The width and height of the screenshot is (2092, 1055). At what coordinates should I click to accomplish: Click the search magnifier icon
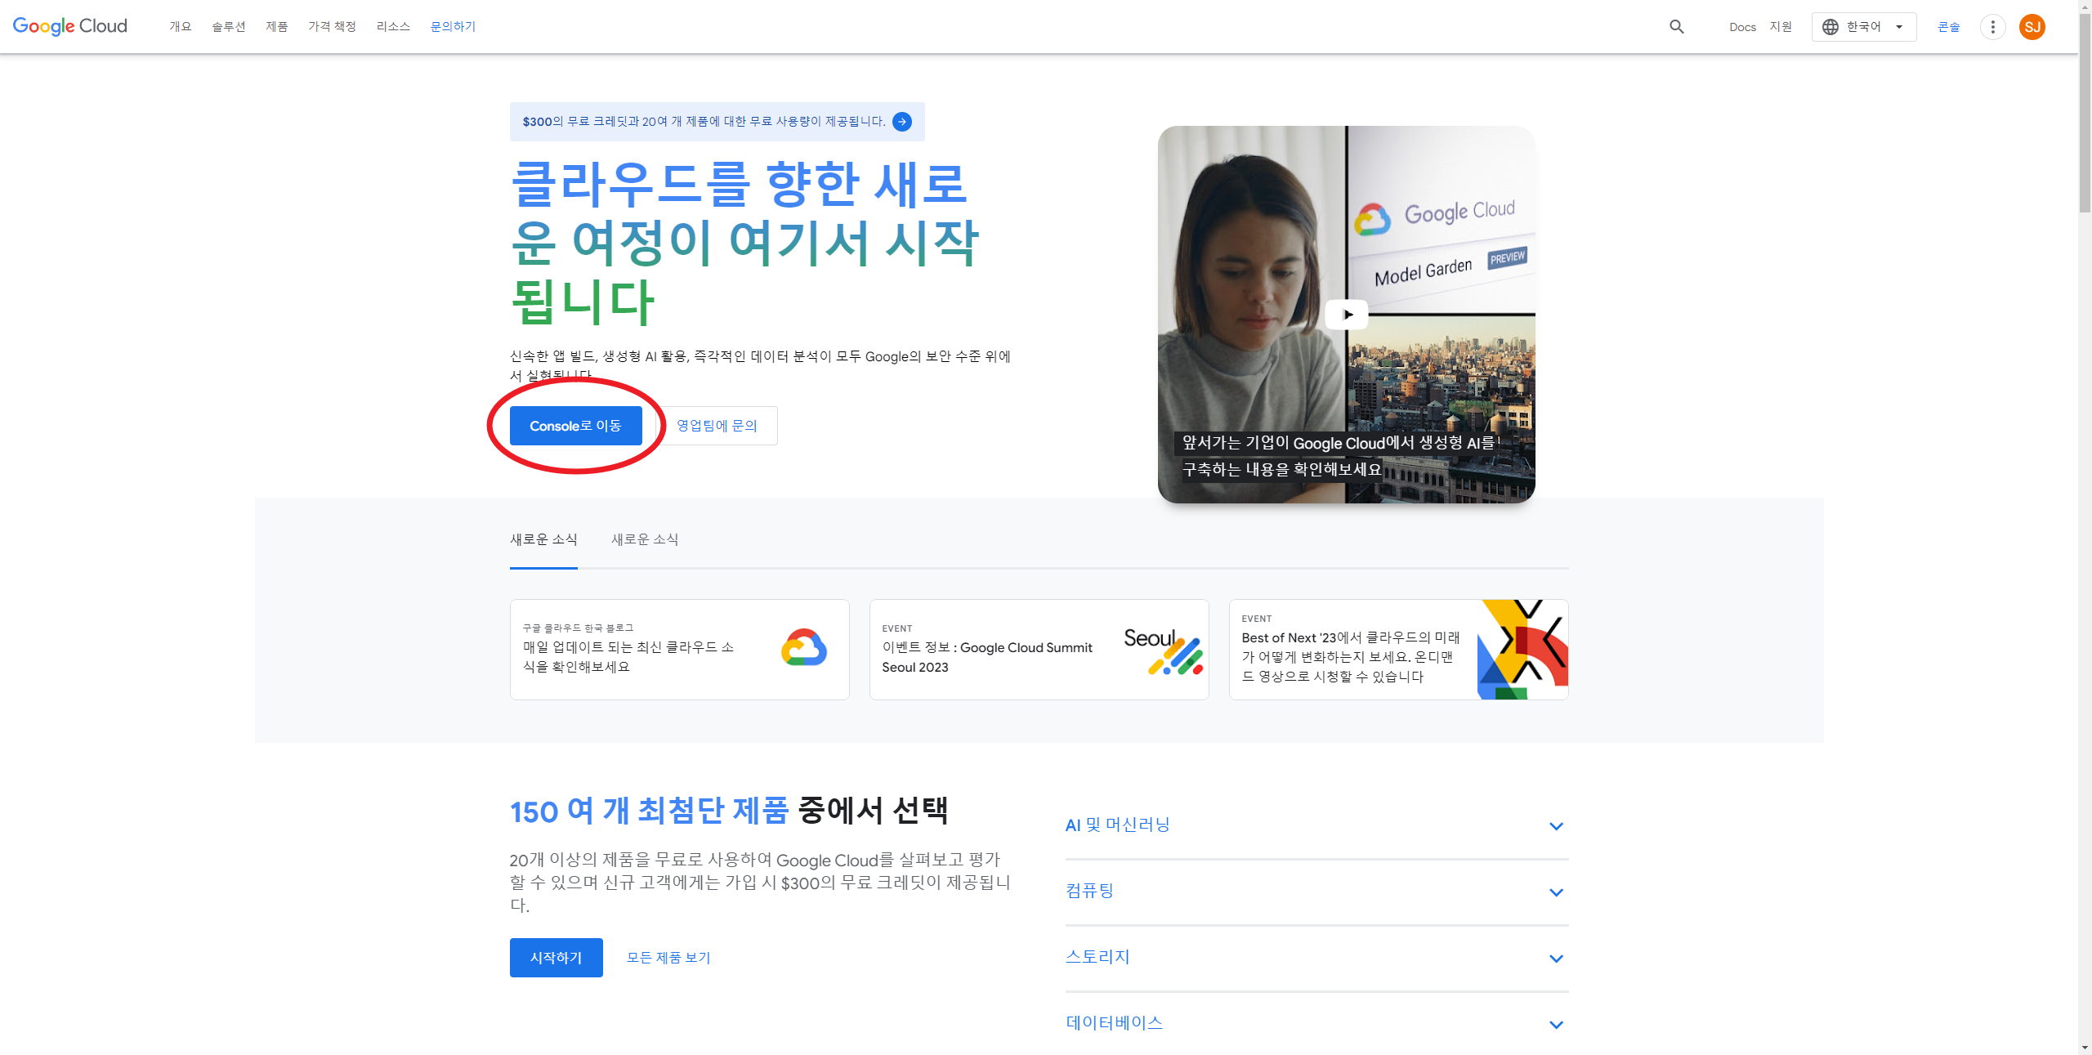point(1676,27)
